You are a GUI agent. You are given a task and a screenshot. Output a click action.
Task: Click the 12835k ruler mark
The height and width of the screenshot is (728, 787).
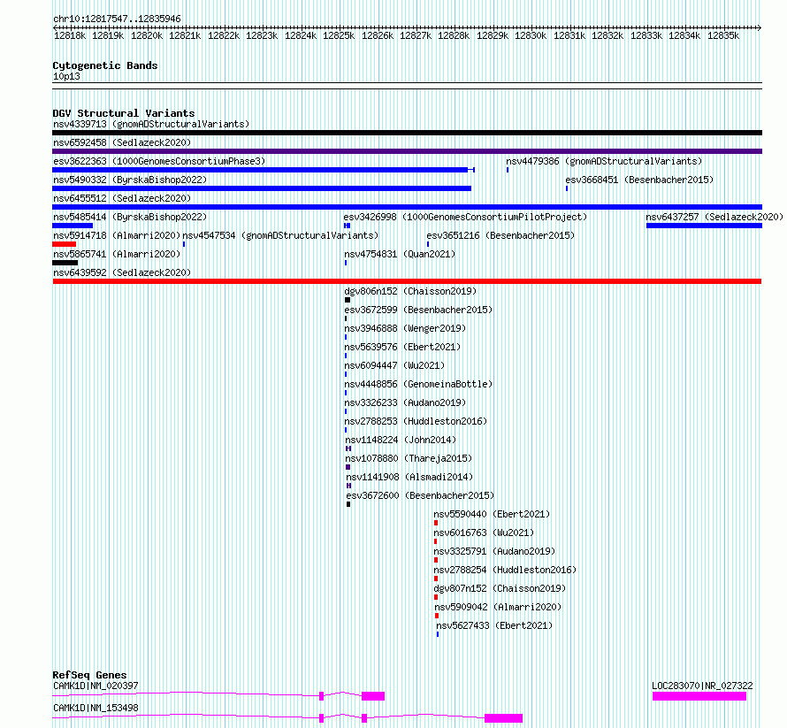[723, 35]
